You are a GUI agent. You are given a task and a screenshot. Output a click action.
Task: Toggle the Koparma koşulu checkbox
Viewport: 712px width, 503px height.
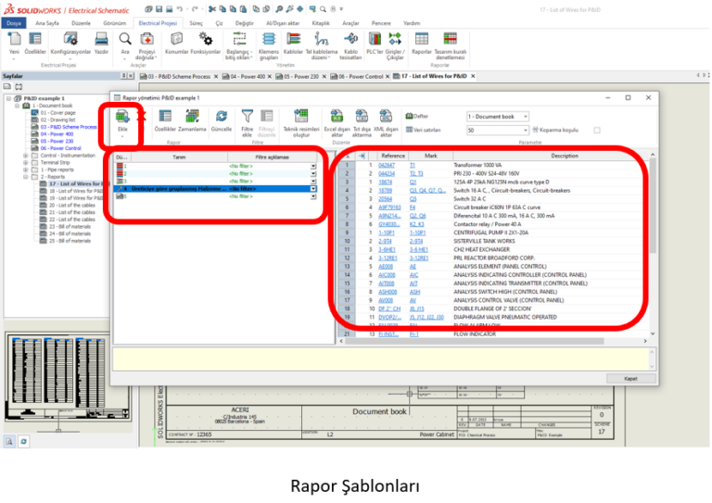[597, 130]
